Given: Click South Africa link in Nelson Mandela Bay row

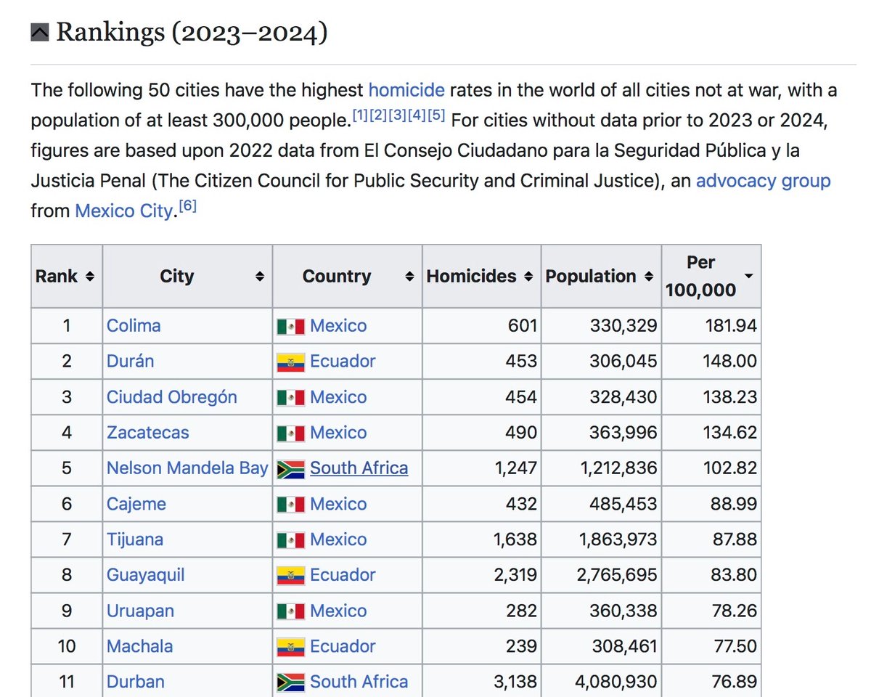Looking at the screenshot, I should tap(359, 468).
